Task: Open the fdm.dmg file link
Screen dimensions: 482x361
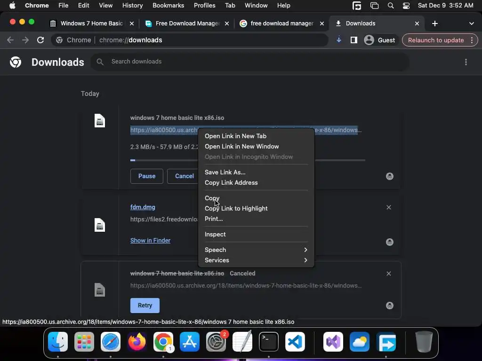Action: point(143,207)
